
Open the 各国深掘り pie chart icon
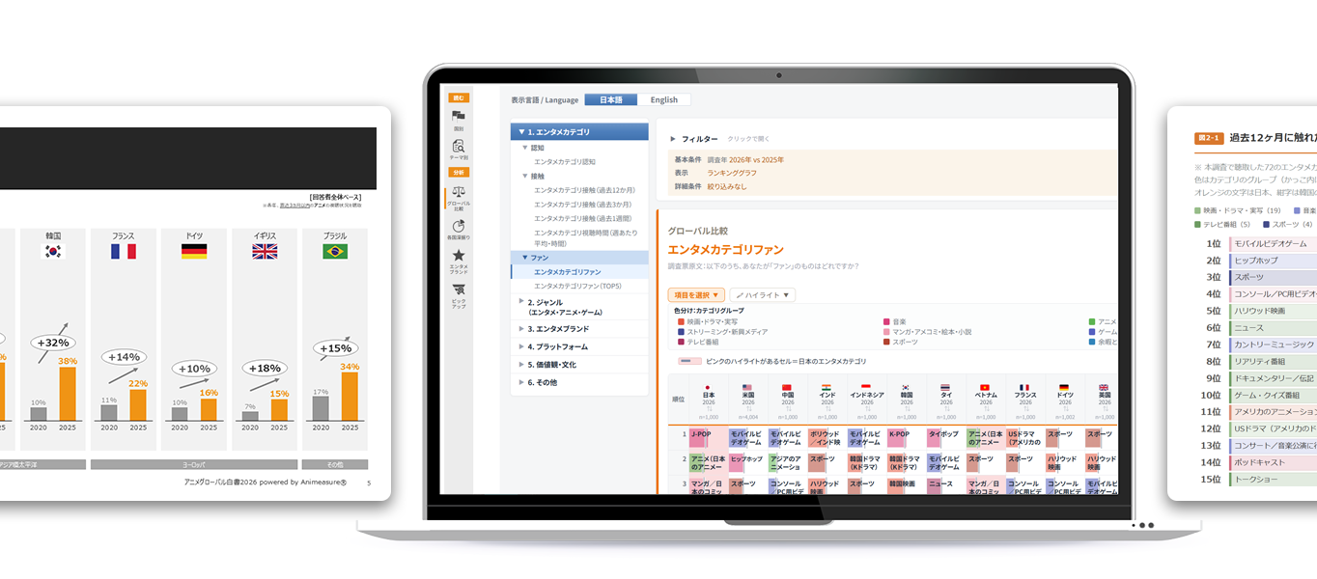459,229
